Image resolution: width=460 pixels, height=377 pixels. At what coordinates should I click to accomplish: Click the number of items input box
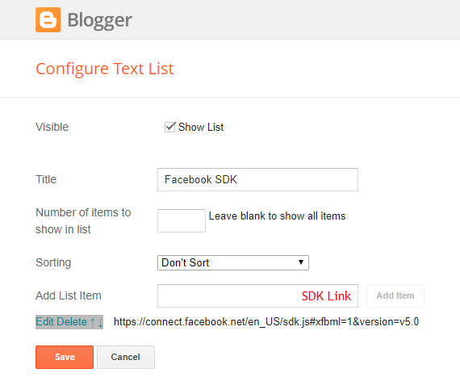point(182,220)
